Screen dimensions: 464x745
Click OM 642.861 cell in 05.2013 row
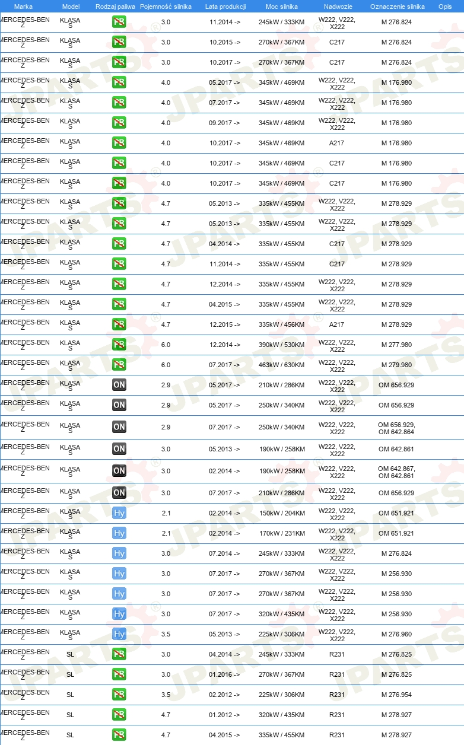(396, 450)
